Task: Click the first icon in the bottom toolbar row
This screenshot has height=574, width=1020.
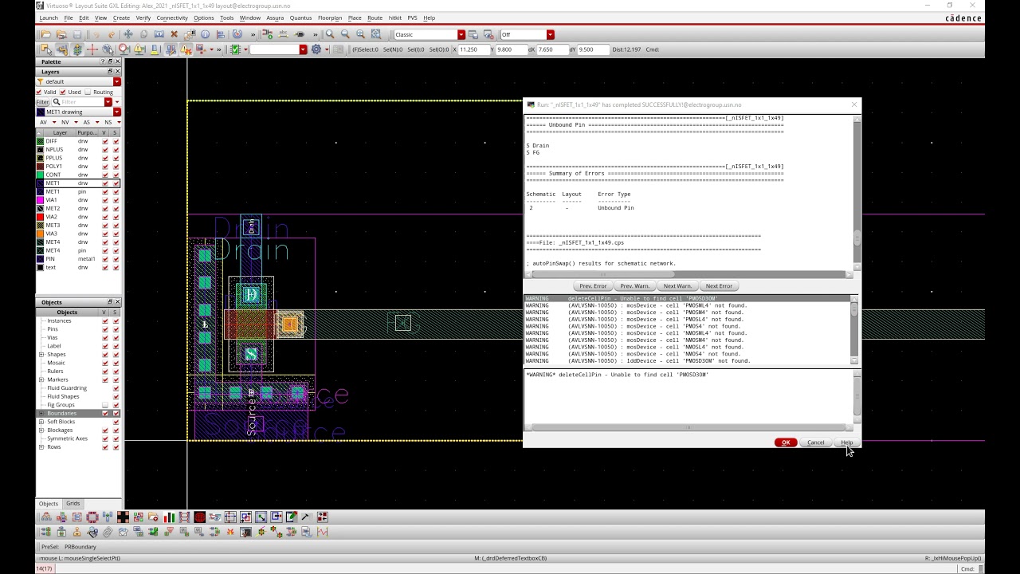Action: [46, 517]
